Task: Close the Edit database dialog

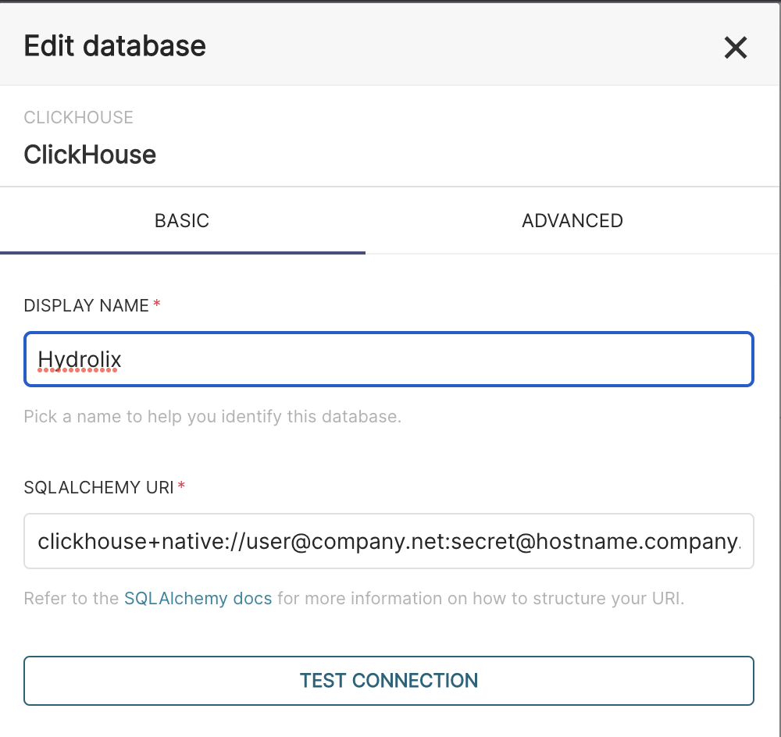Action: [735, 48]
